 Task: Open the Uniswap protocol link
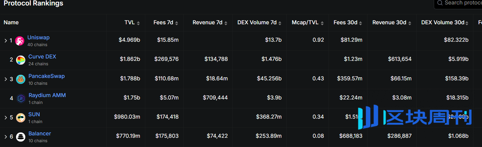click(38, 38)
